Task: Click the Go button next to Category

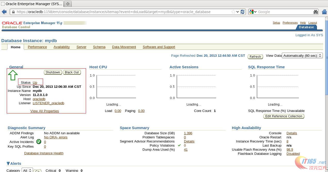Action: pos(38,171)
